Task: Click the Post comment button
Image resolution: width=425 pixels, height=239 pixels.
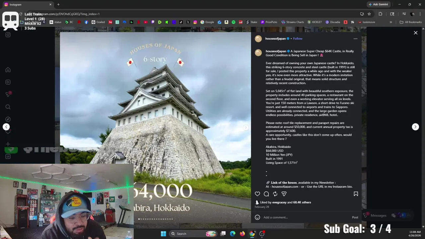Action: (x=355, y=217)
